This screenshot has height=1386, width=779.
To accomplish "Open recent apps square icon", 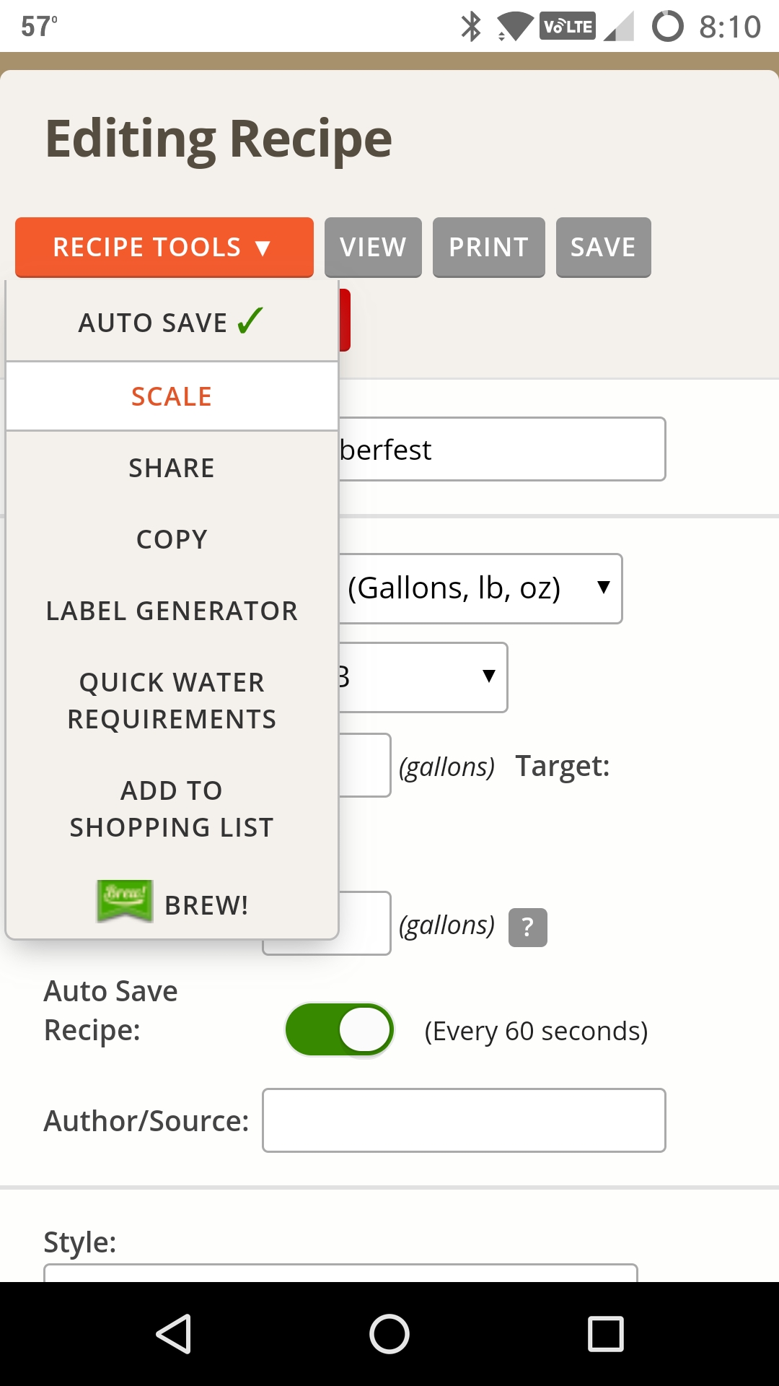I will pos(605,1333).
